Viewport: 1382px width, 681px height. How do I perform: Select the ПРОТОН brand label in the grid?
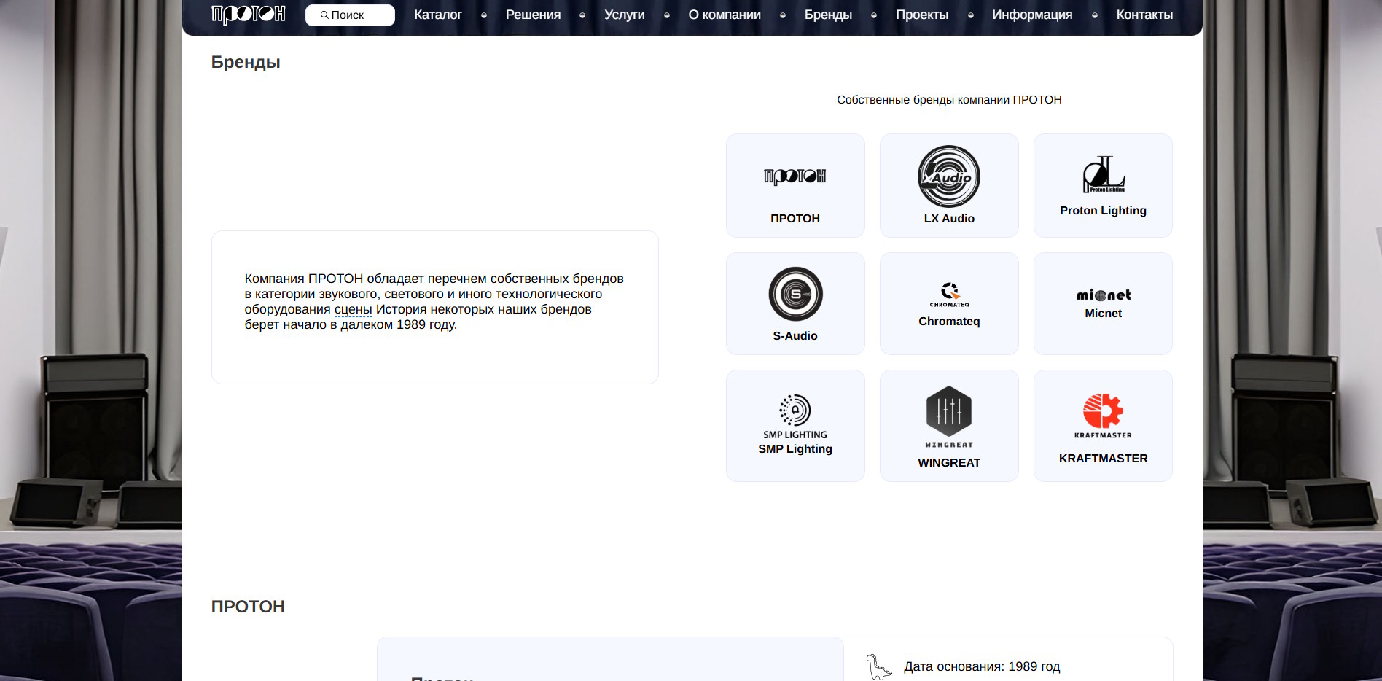pyautogui.click(x=795, y=219)
